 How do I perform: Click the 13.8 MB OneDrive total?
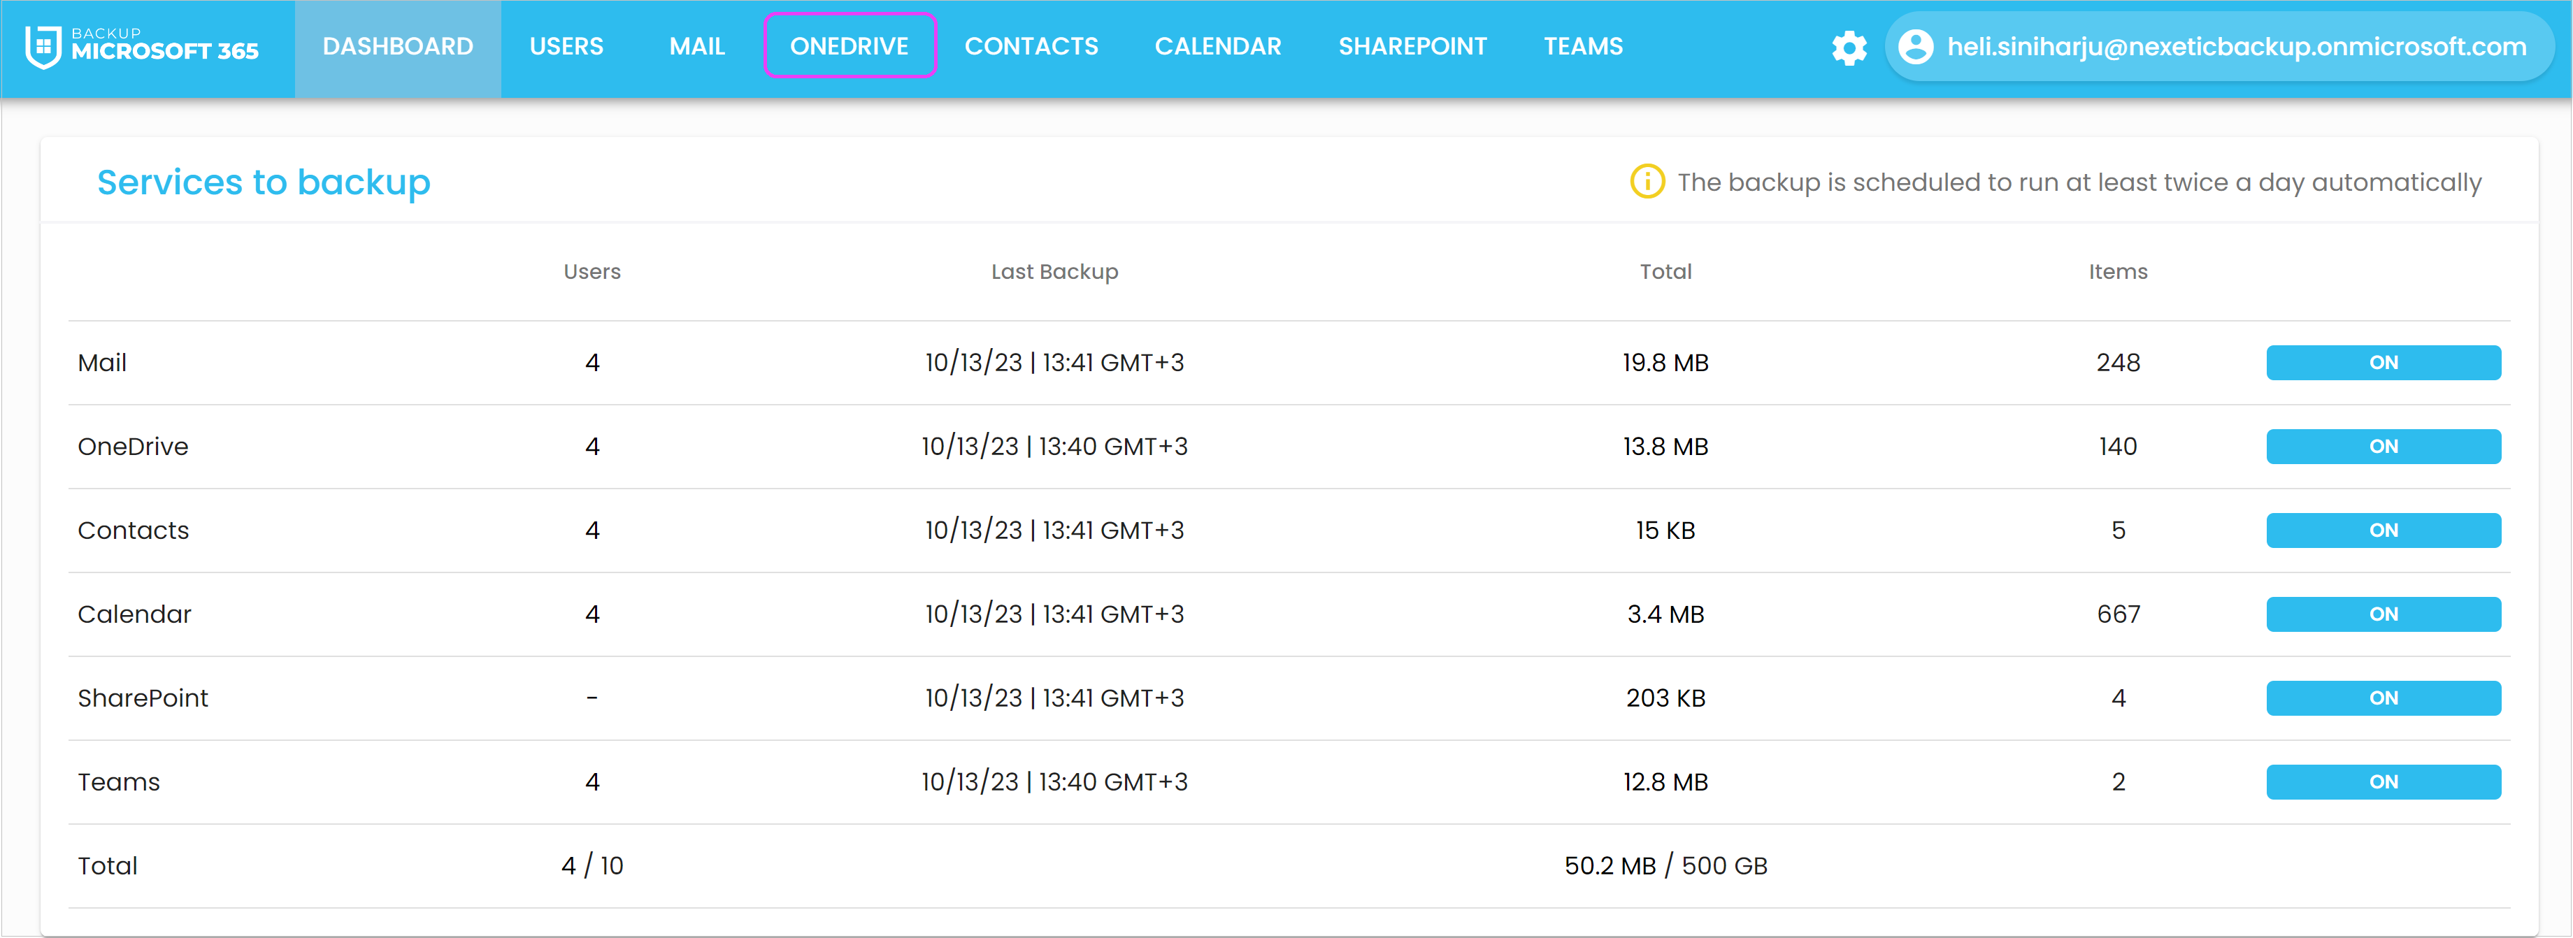click(1666, 447)
